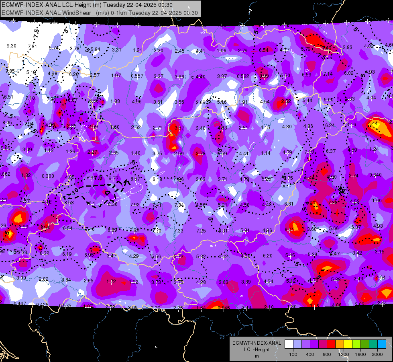Click the wind shear value 2.62
Viewport: 393px width, 362px height.
(136, 128)
